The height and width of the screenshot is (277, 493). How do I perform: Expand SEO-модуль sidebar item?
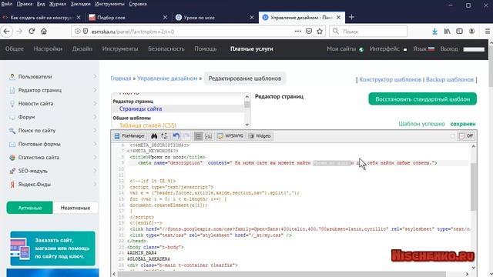(x=52, y=171)
